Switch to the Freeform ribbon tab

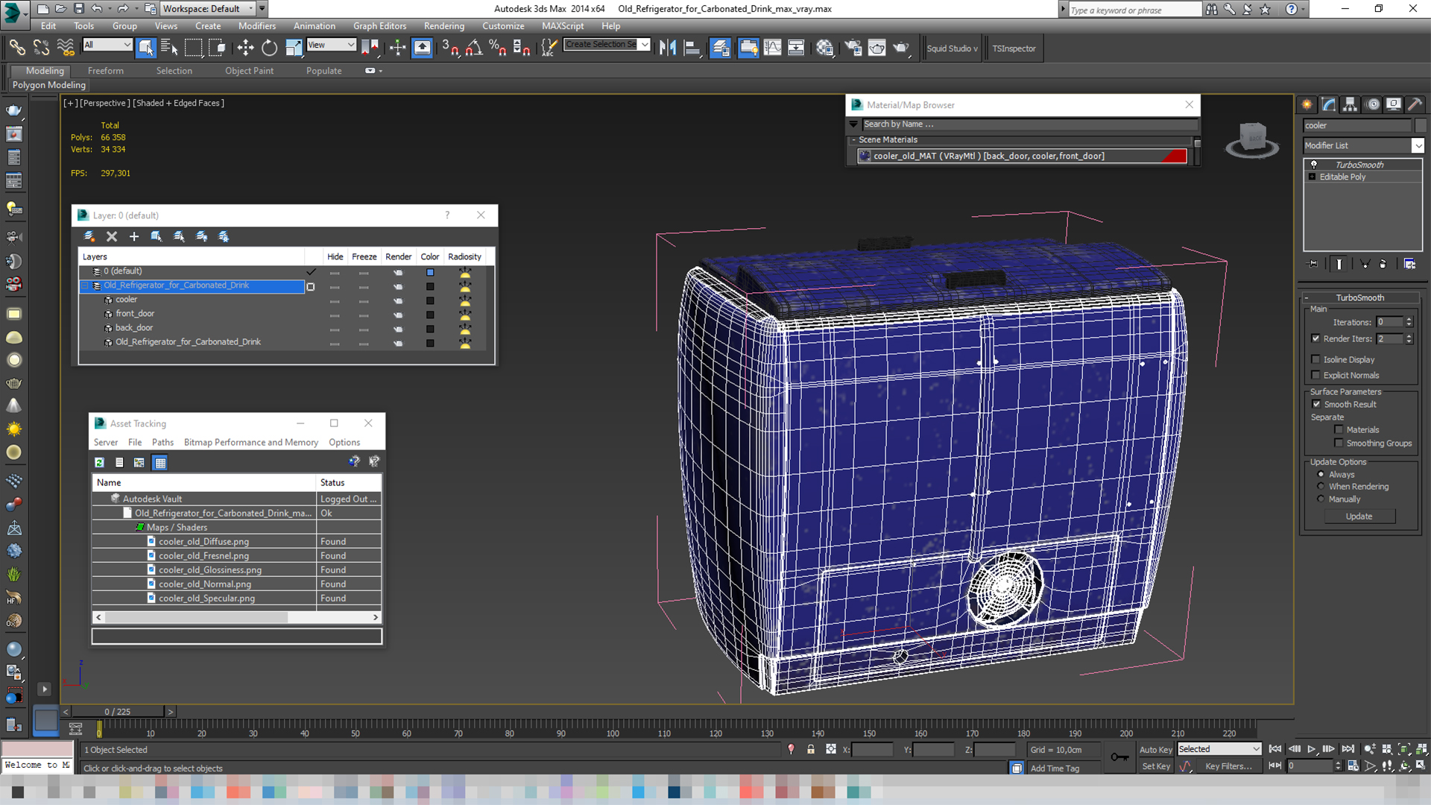[105, 71]
